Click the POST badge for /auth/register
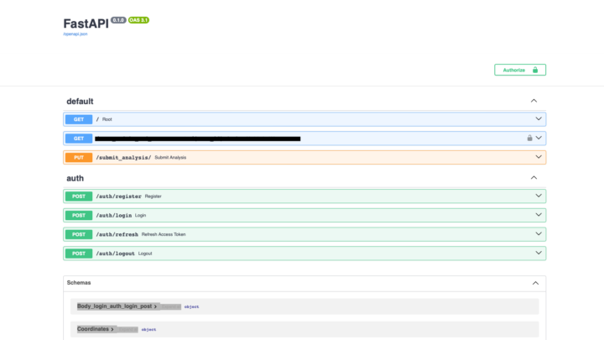Viewport: 604px width, 340px height. coord(79,196)
